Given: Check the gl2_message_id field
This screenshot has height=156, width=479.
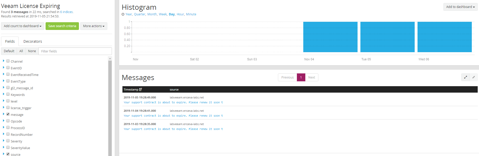Looking at the screenshot, I should click(x=8, y=87).
